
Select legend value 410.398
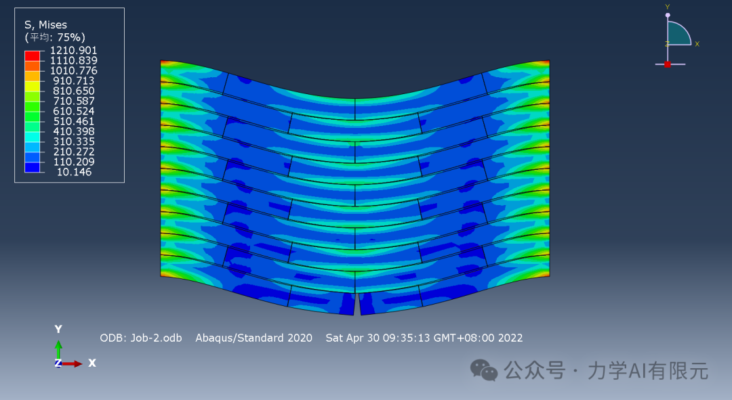pyautogui.click(x=74, y=131)
